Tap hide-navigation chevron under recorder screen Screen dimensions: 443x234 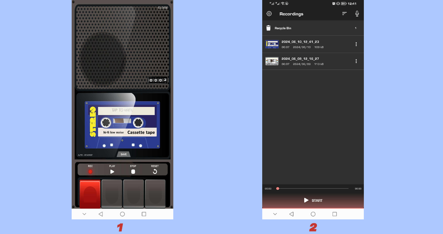click(x=84, y=214)
